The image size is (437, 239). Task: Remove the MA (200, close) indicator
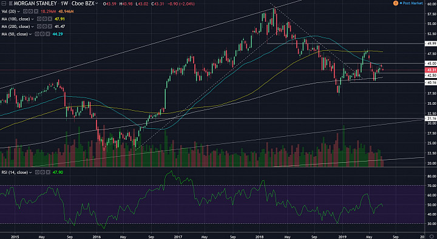coord(50,27)
